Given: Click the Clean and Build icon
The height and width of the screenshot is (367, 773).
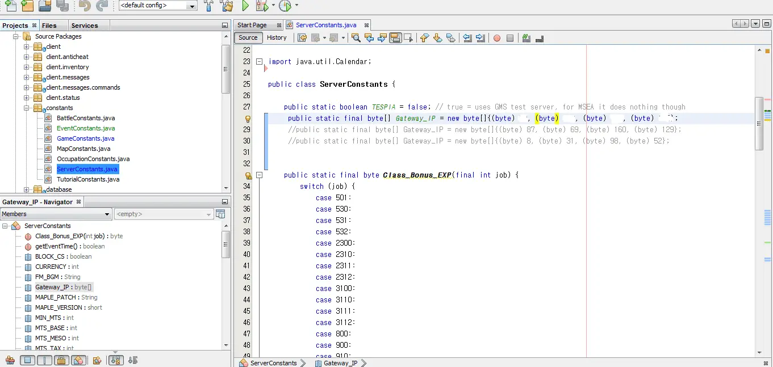Looking at the screenshot, I should click(x=227, y=6).
